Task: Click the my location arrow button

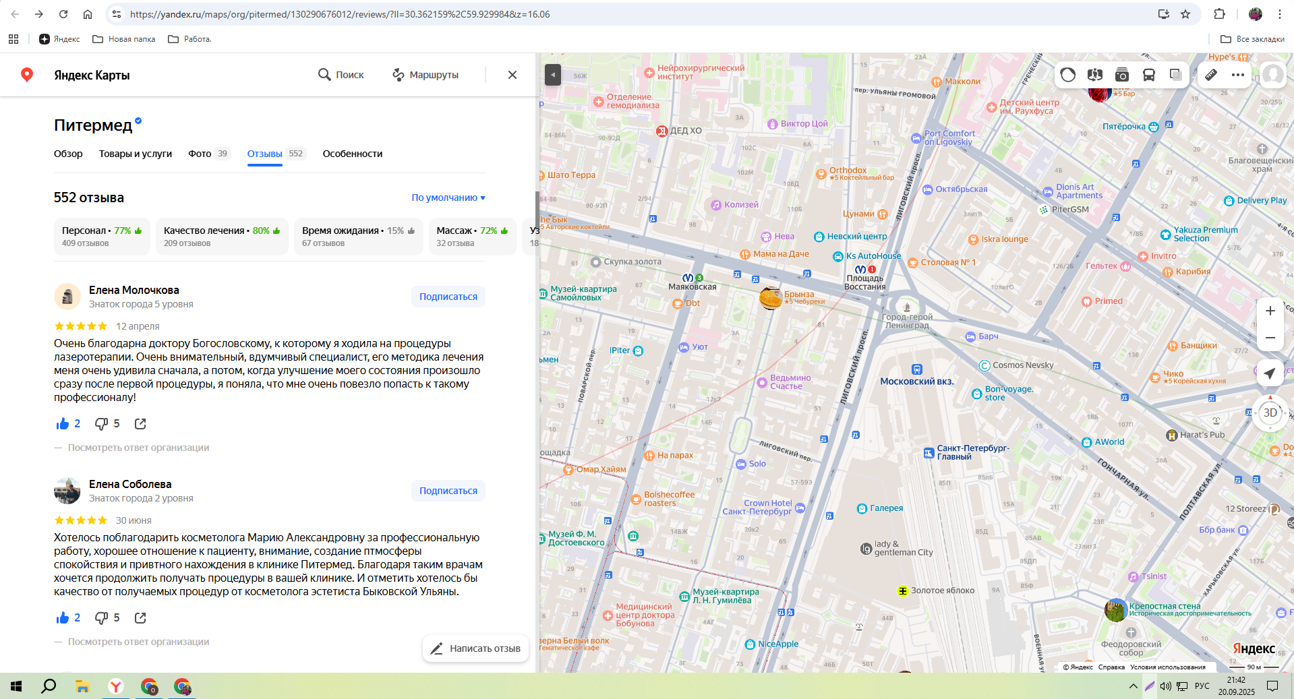Action: [1270, 373]
